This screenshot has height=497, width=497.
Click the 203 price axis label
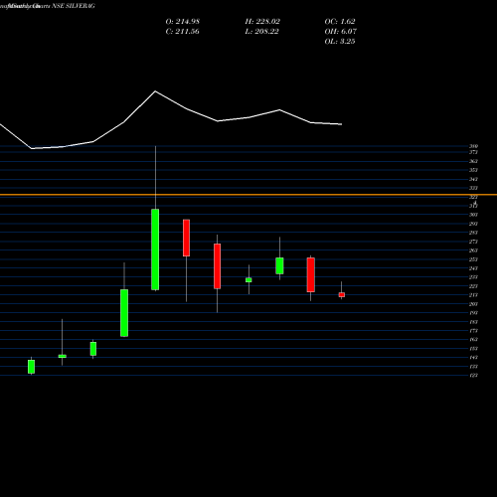(473, 304)
